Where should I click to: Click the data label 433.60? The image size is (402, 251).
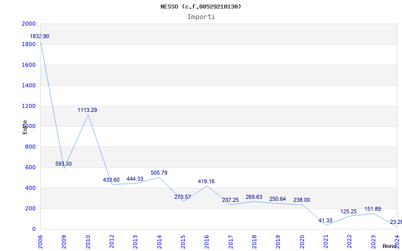pos(111,180)
